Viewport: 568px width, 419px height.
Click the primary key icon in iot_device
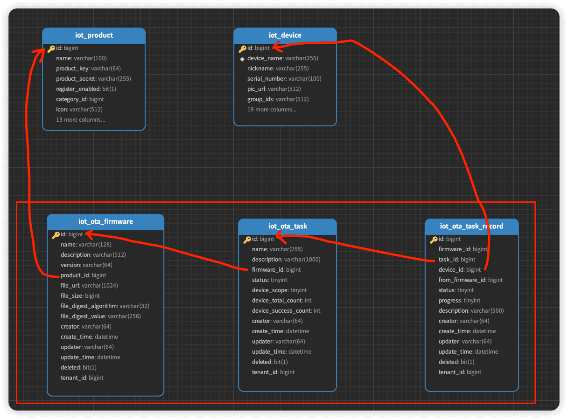coord(243,48)
